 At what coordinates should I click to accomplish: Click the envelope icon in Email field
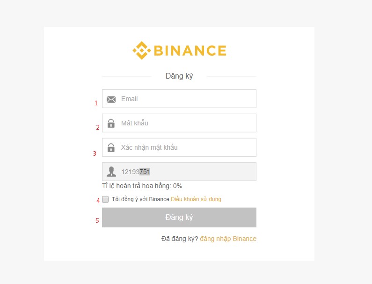point(111,99)
